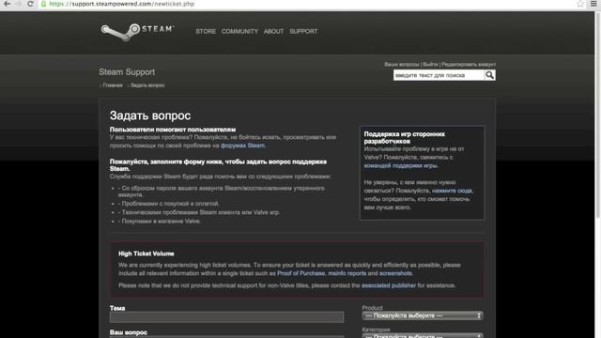Open the Категория dropdown
The image size is (601, 338).
[423, 336]
